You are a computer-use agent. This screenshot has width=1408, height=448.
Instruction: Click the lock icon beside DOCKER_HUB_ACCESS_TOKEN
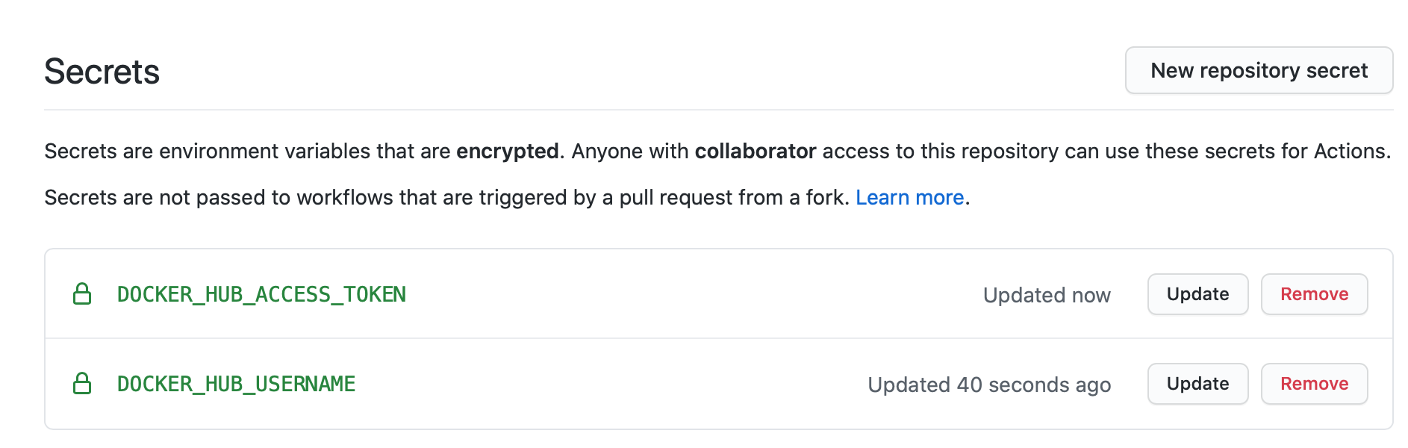82,294
